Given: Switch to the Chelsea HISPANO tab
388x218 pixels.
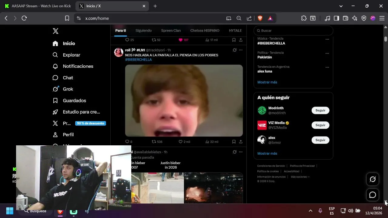Looking at the screenshot, I should pos(205,31).
